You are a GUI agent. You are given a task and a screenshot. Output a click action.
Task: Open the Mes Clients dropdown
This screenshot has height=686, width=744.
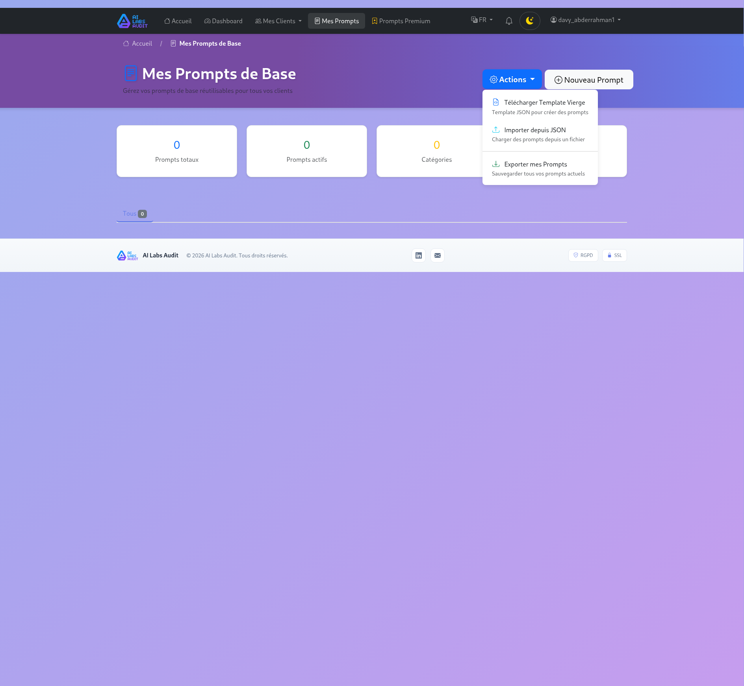point(278,21)
